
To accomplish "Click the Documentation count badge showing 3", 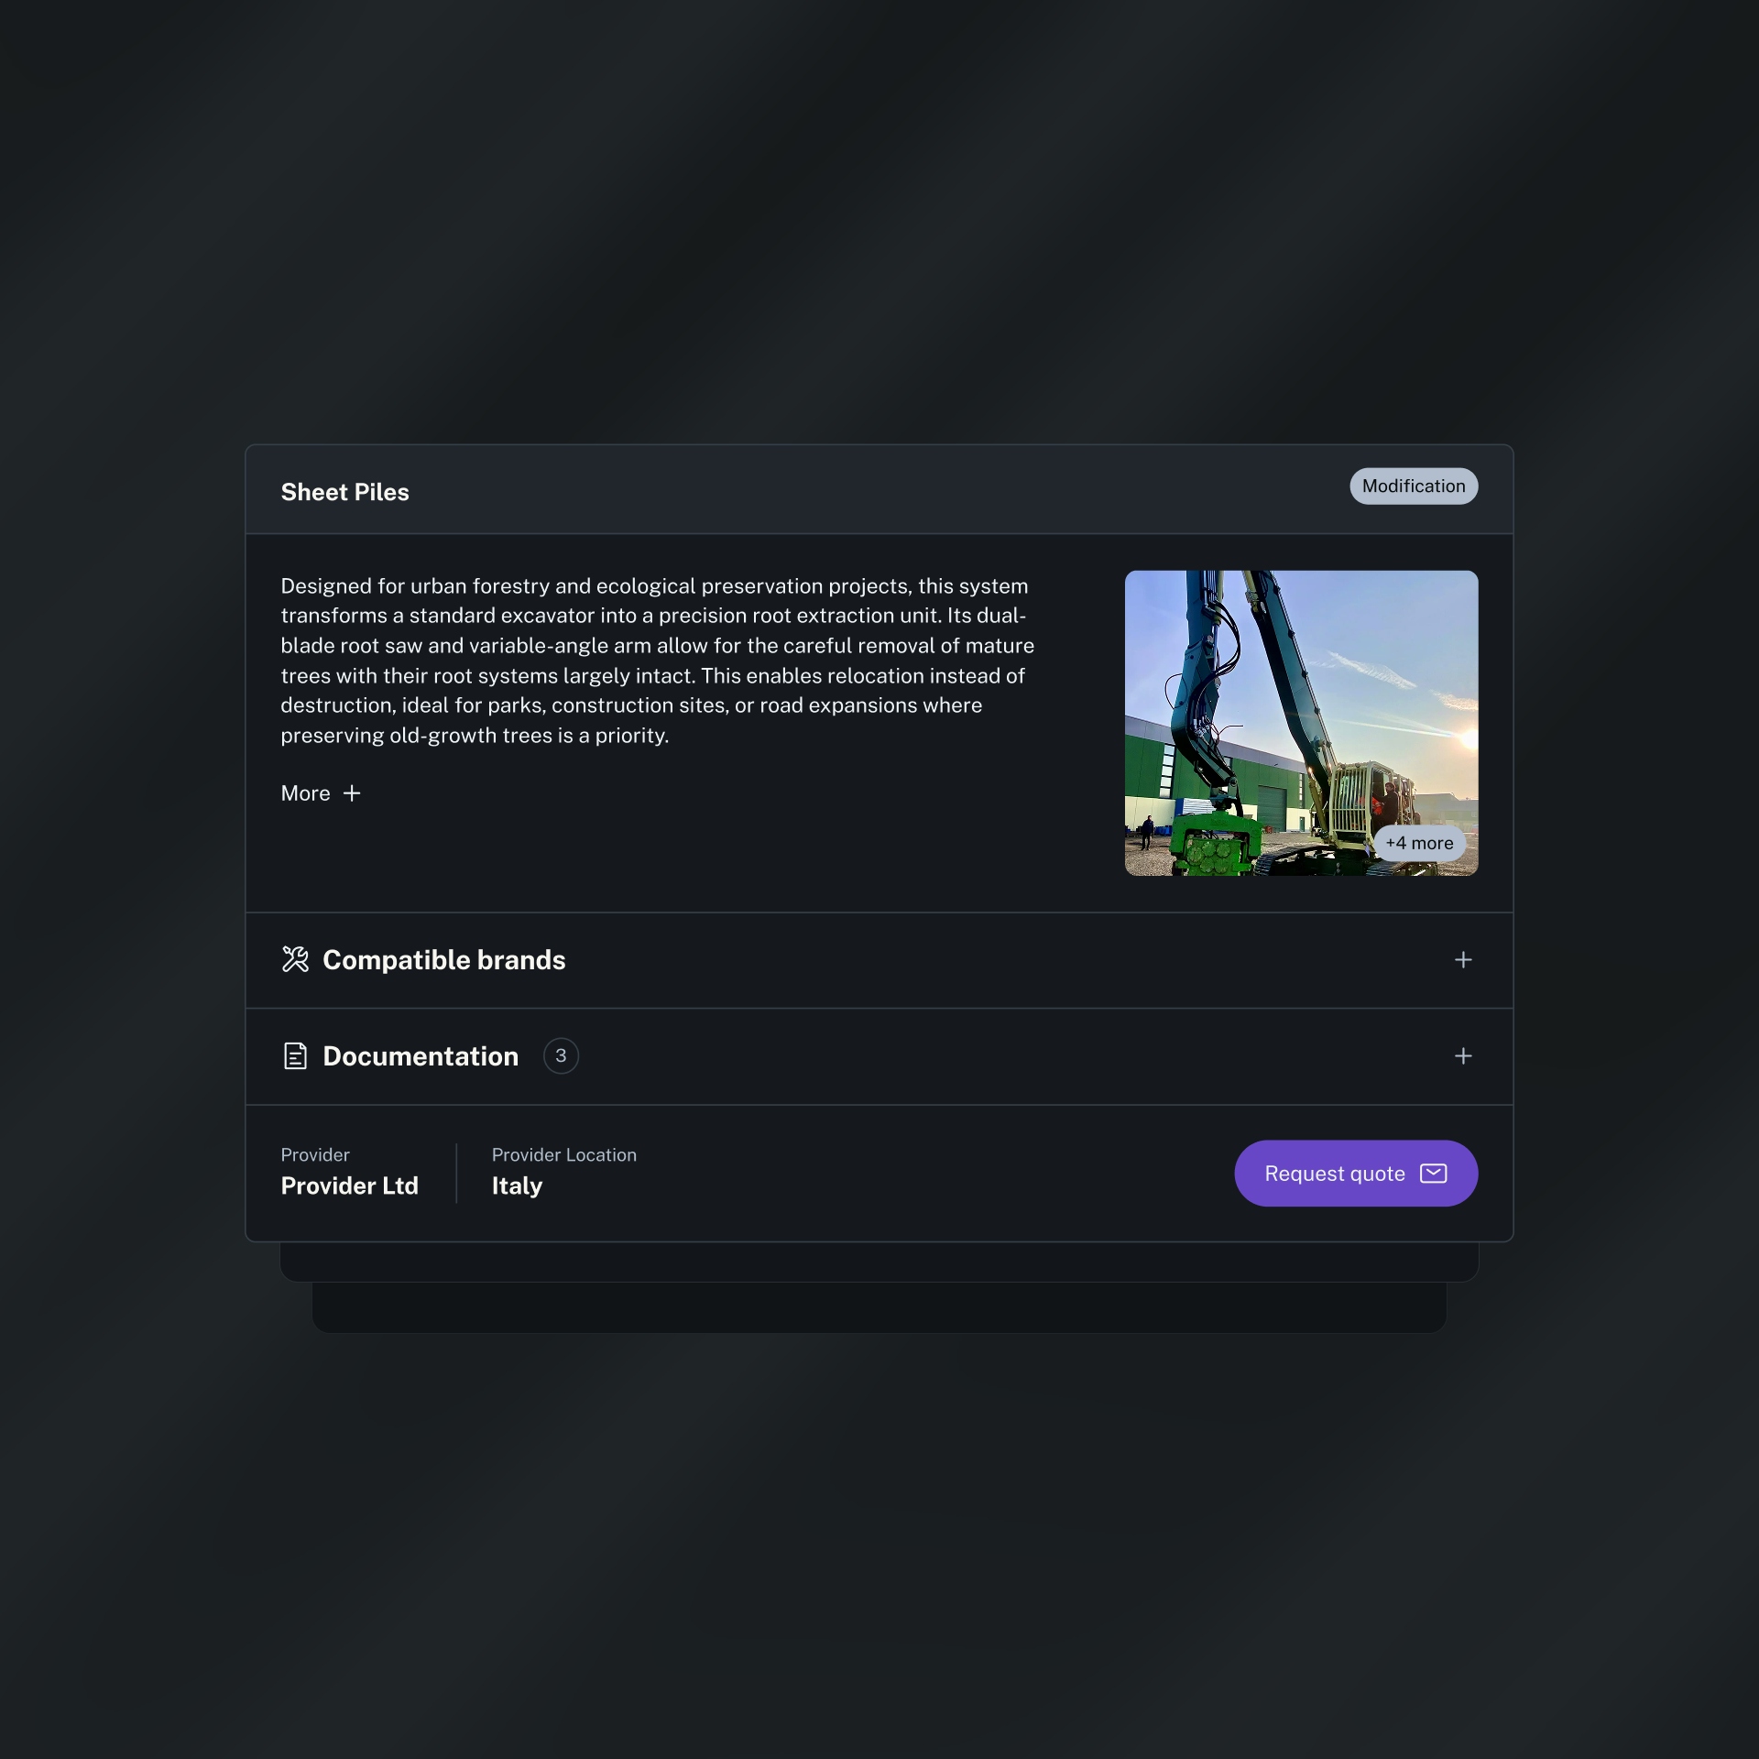I will tap(561, 1055).
